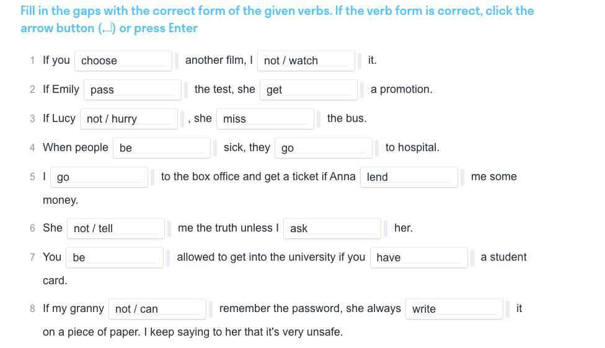Click the 'go' gap before 'to the box office'
Viewport: 605px width, 348px height.
click(99, 177)
